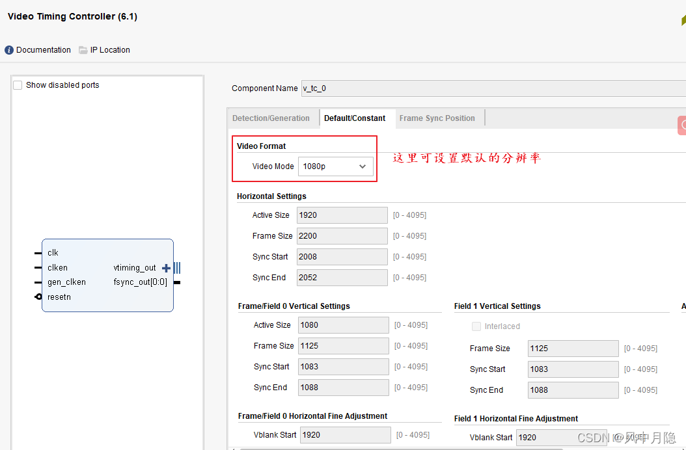Open the Documentation link
The height and width of the screenshot is (450, 686).
(43, 49)
